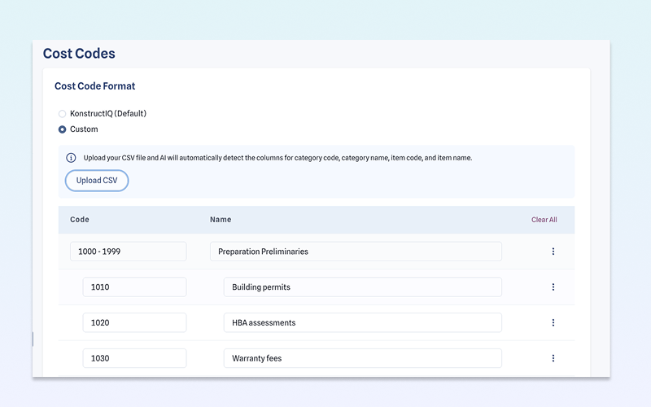Viewport: 651px width, 407px height.
Task: Click the CSV upload instruction text
Action: coord(277,158)
